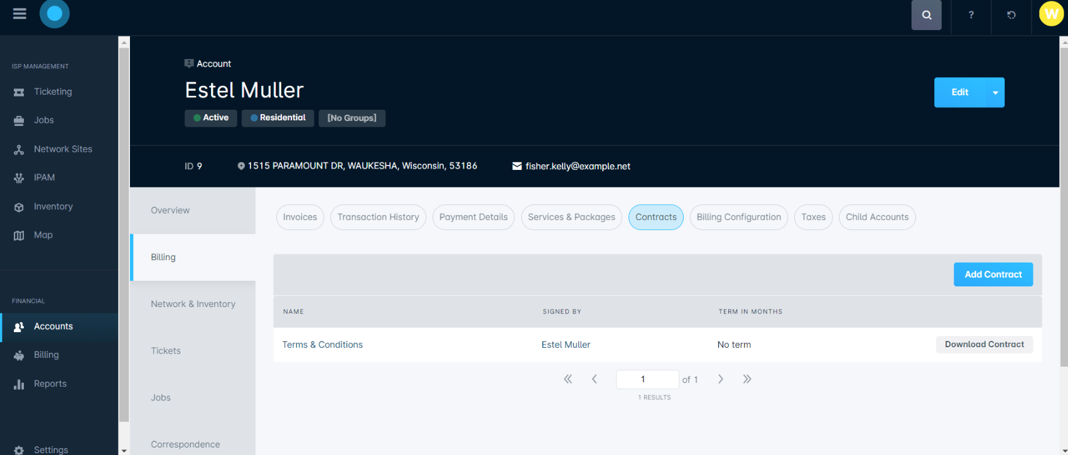Open the yellow W user avatar
This screenshot has width=1068, height=455.
coord(1051,14)
